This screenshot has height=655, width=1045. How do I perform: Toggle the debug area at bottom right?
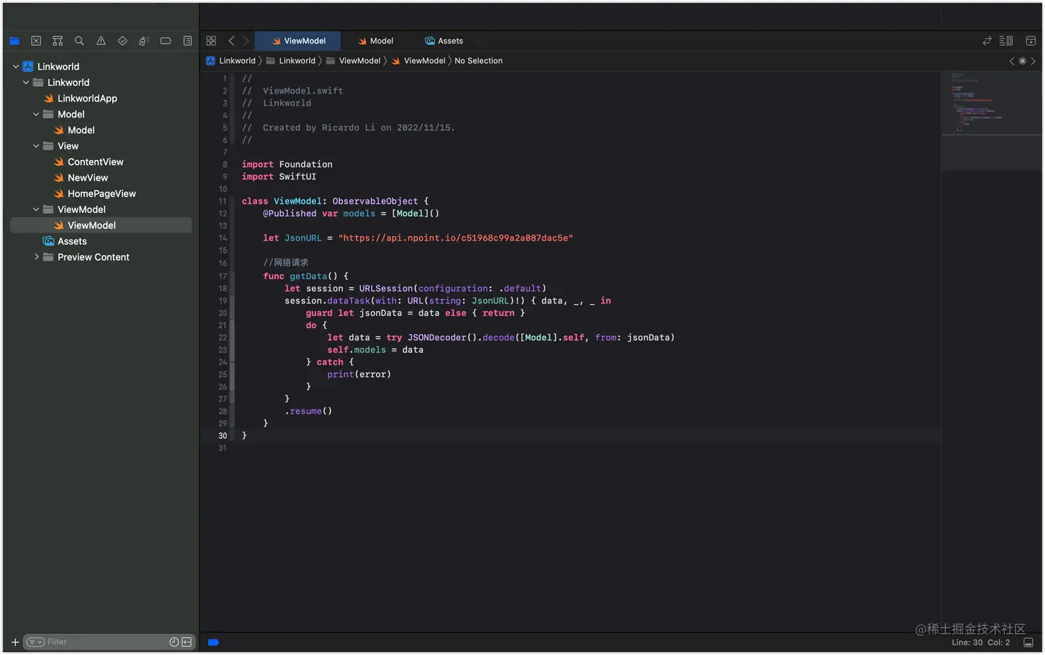click(x=1028, y=642)
